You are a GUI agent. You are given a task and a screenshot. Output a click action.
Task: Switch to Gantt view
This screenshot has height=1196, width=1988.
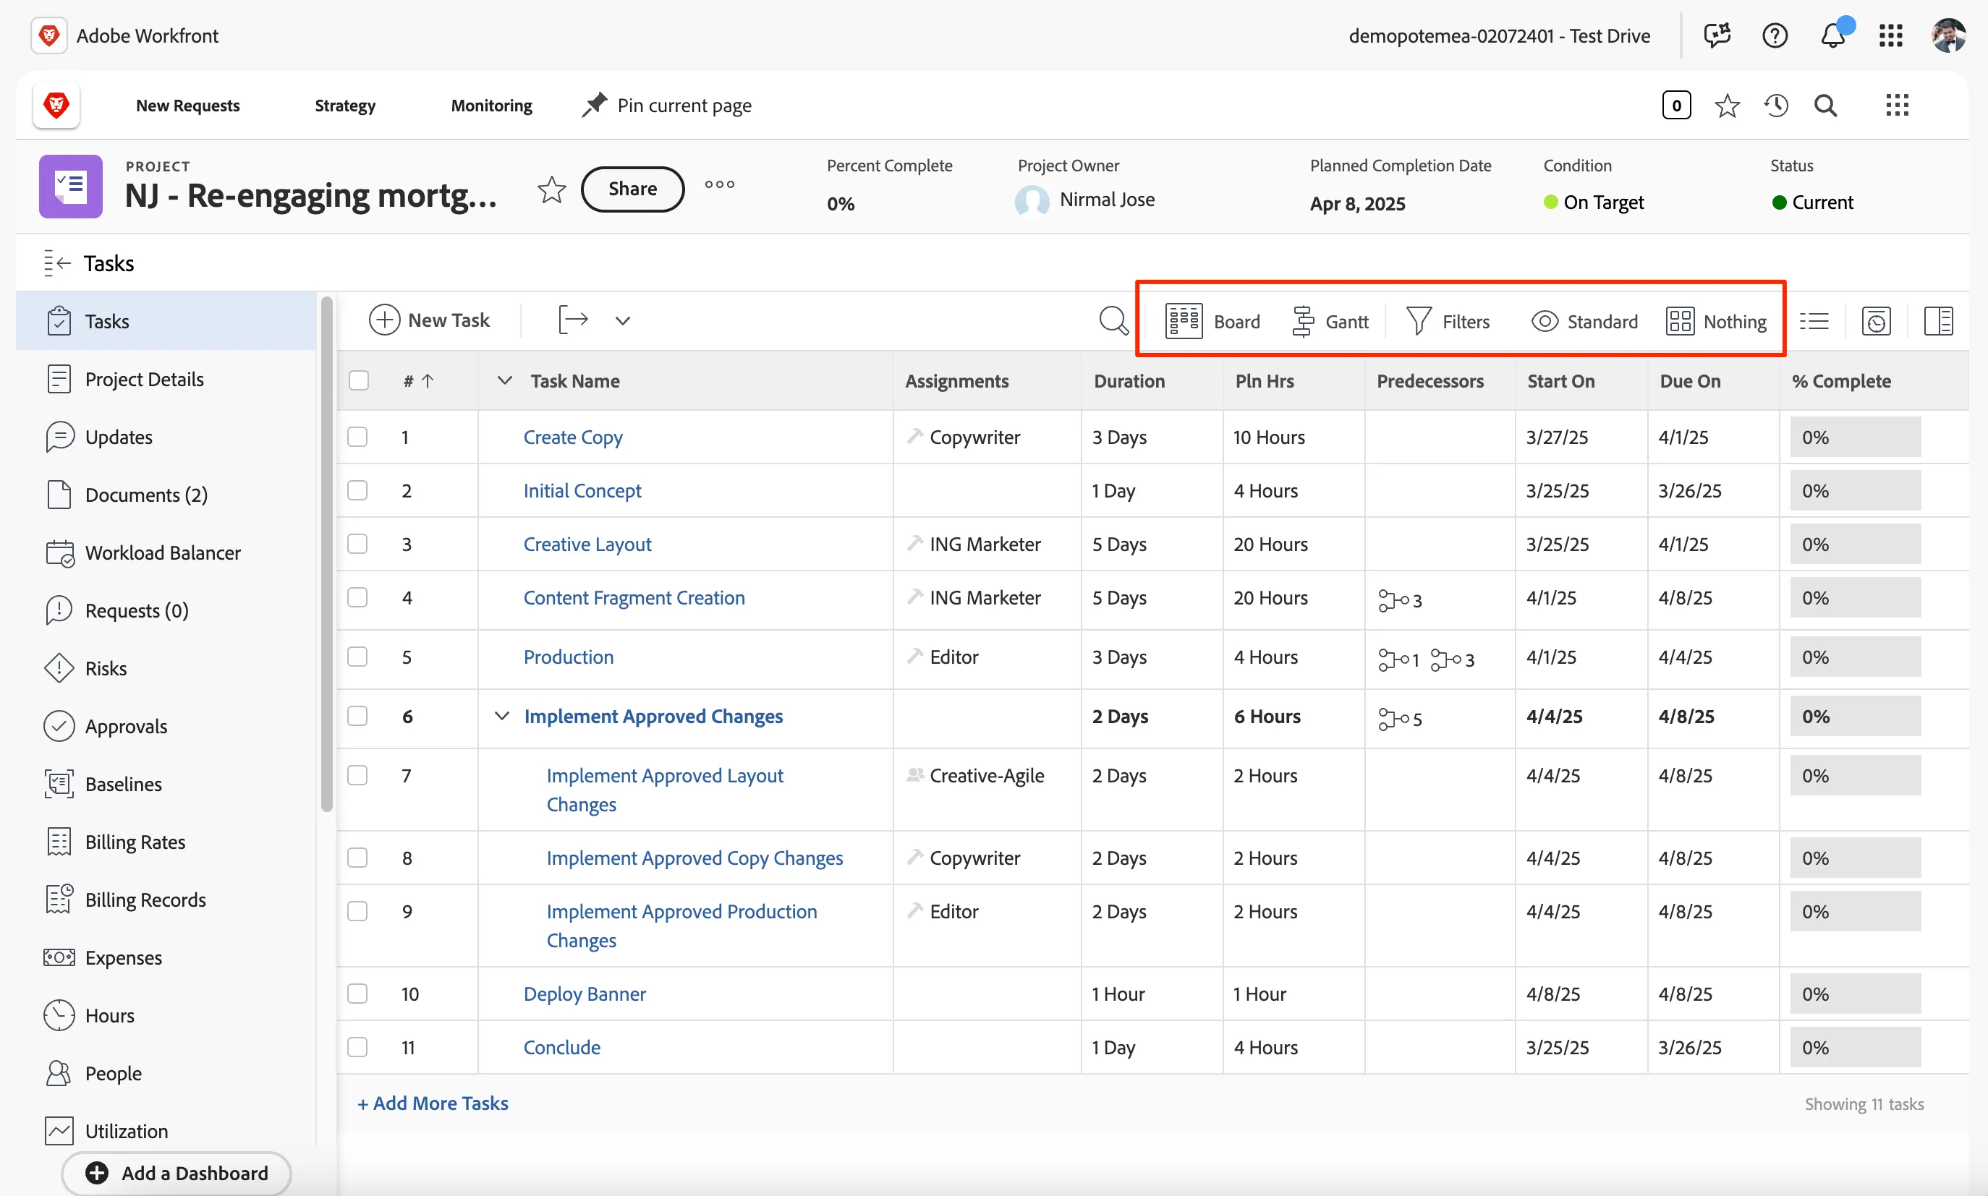tap(1330, 322)
